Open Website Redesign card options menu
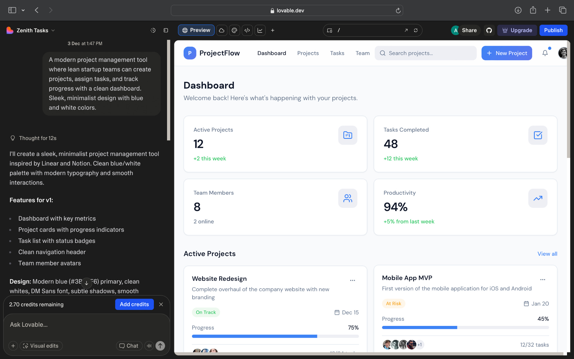This screenshot has height=359, width=574. coord(352,280)
